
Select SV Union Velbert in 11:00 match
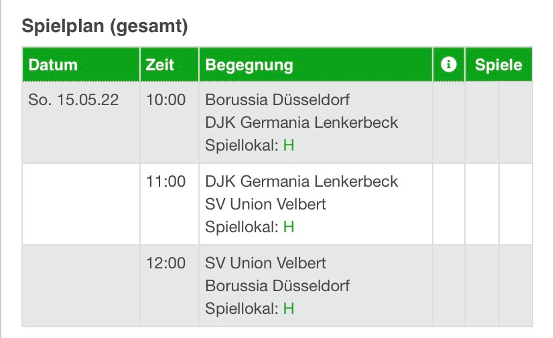265,204
